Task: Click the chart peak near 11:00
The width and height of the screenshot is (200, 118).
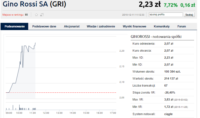Action: coord(35,43)
